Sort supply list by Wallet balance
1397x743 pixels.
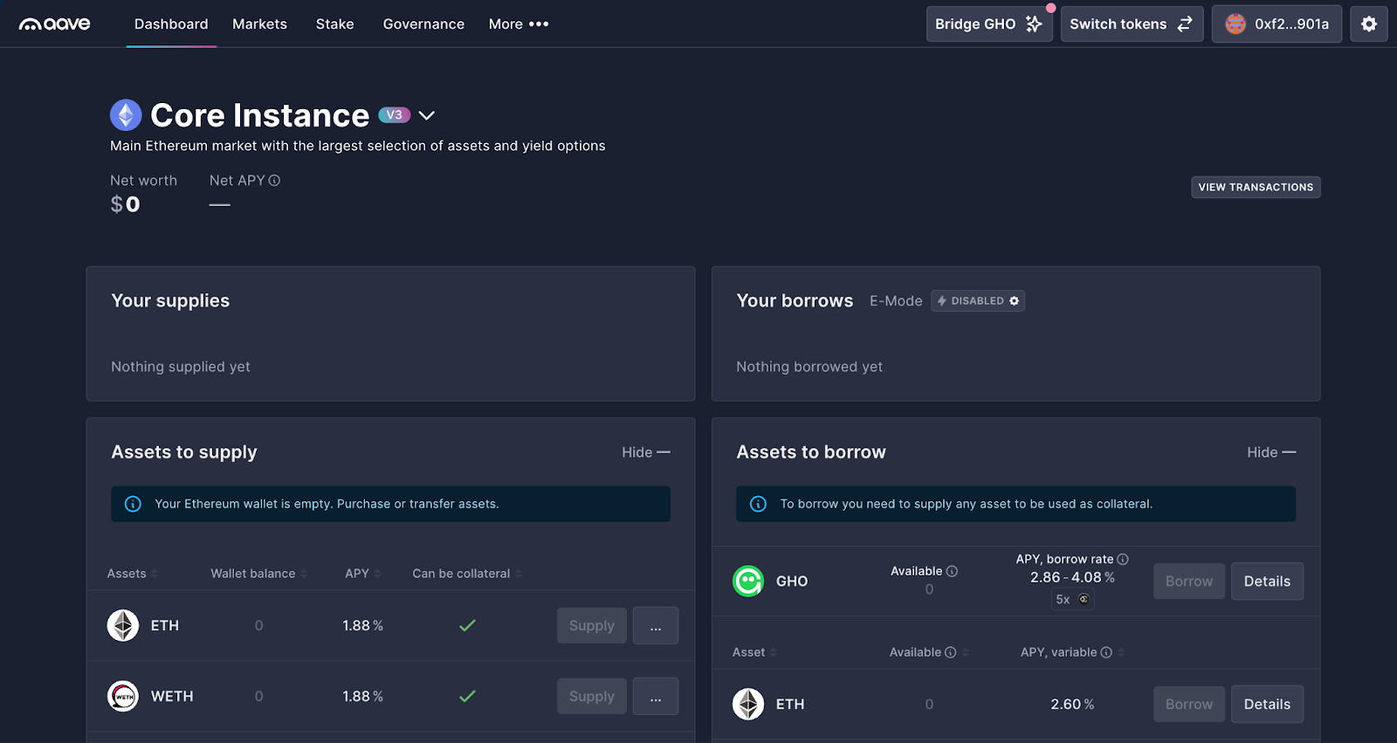259,574
